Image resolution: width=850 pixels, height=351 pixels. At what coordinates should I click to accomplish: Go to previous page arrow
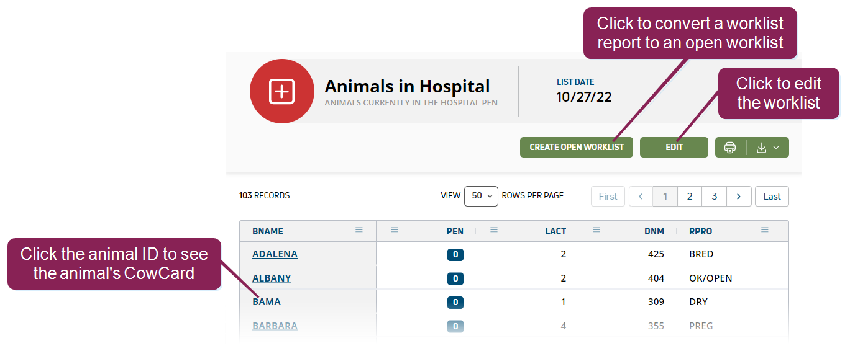pyautogui.click(x=641, y=197)
